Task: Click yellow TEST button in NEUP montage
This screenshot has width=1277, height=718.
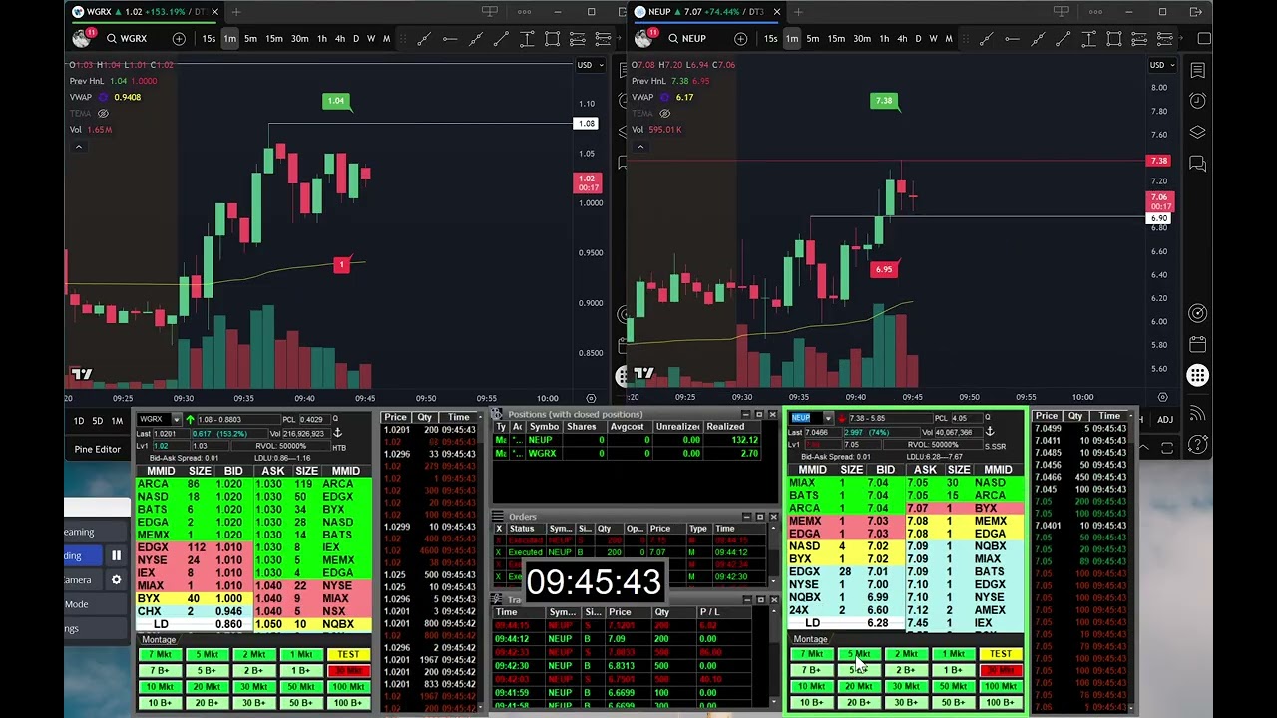Action: (1000, 654)
